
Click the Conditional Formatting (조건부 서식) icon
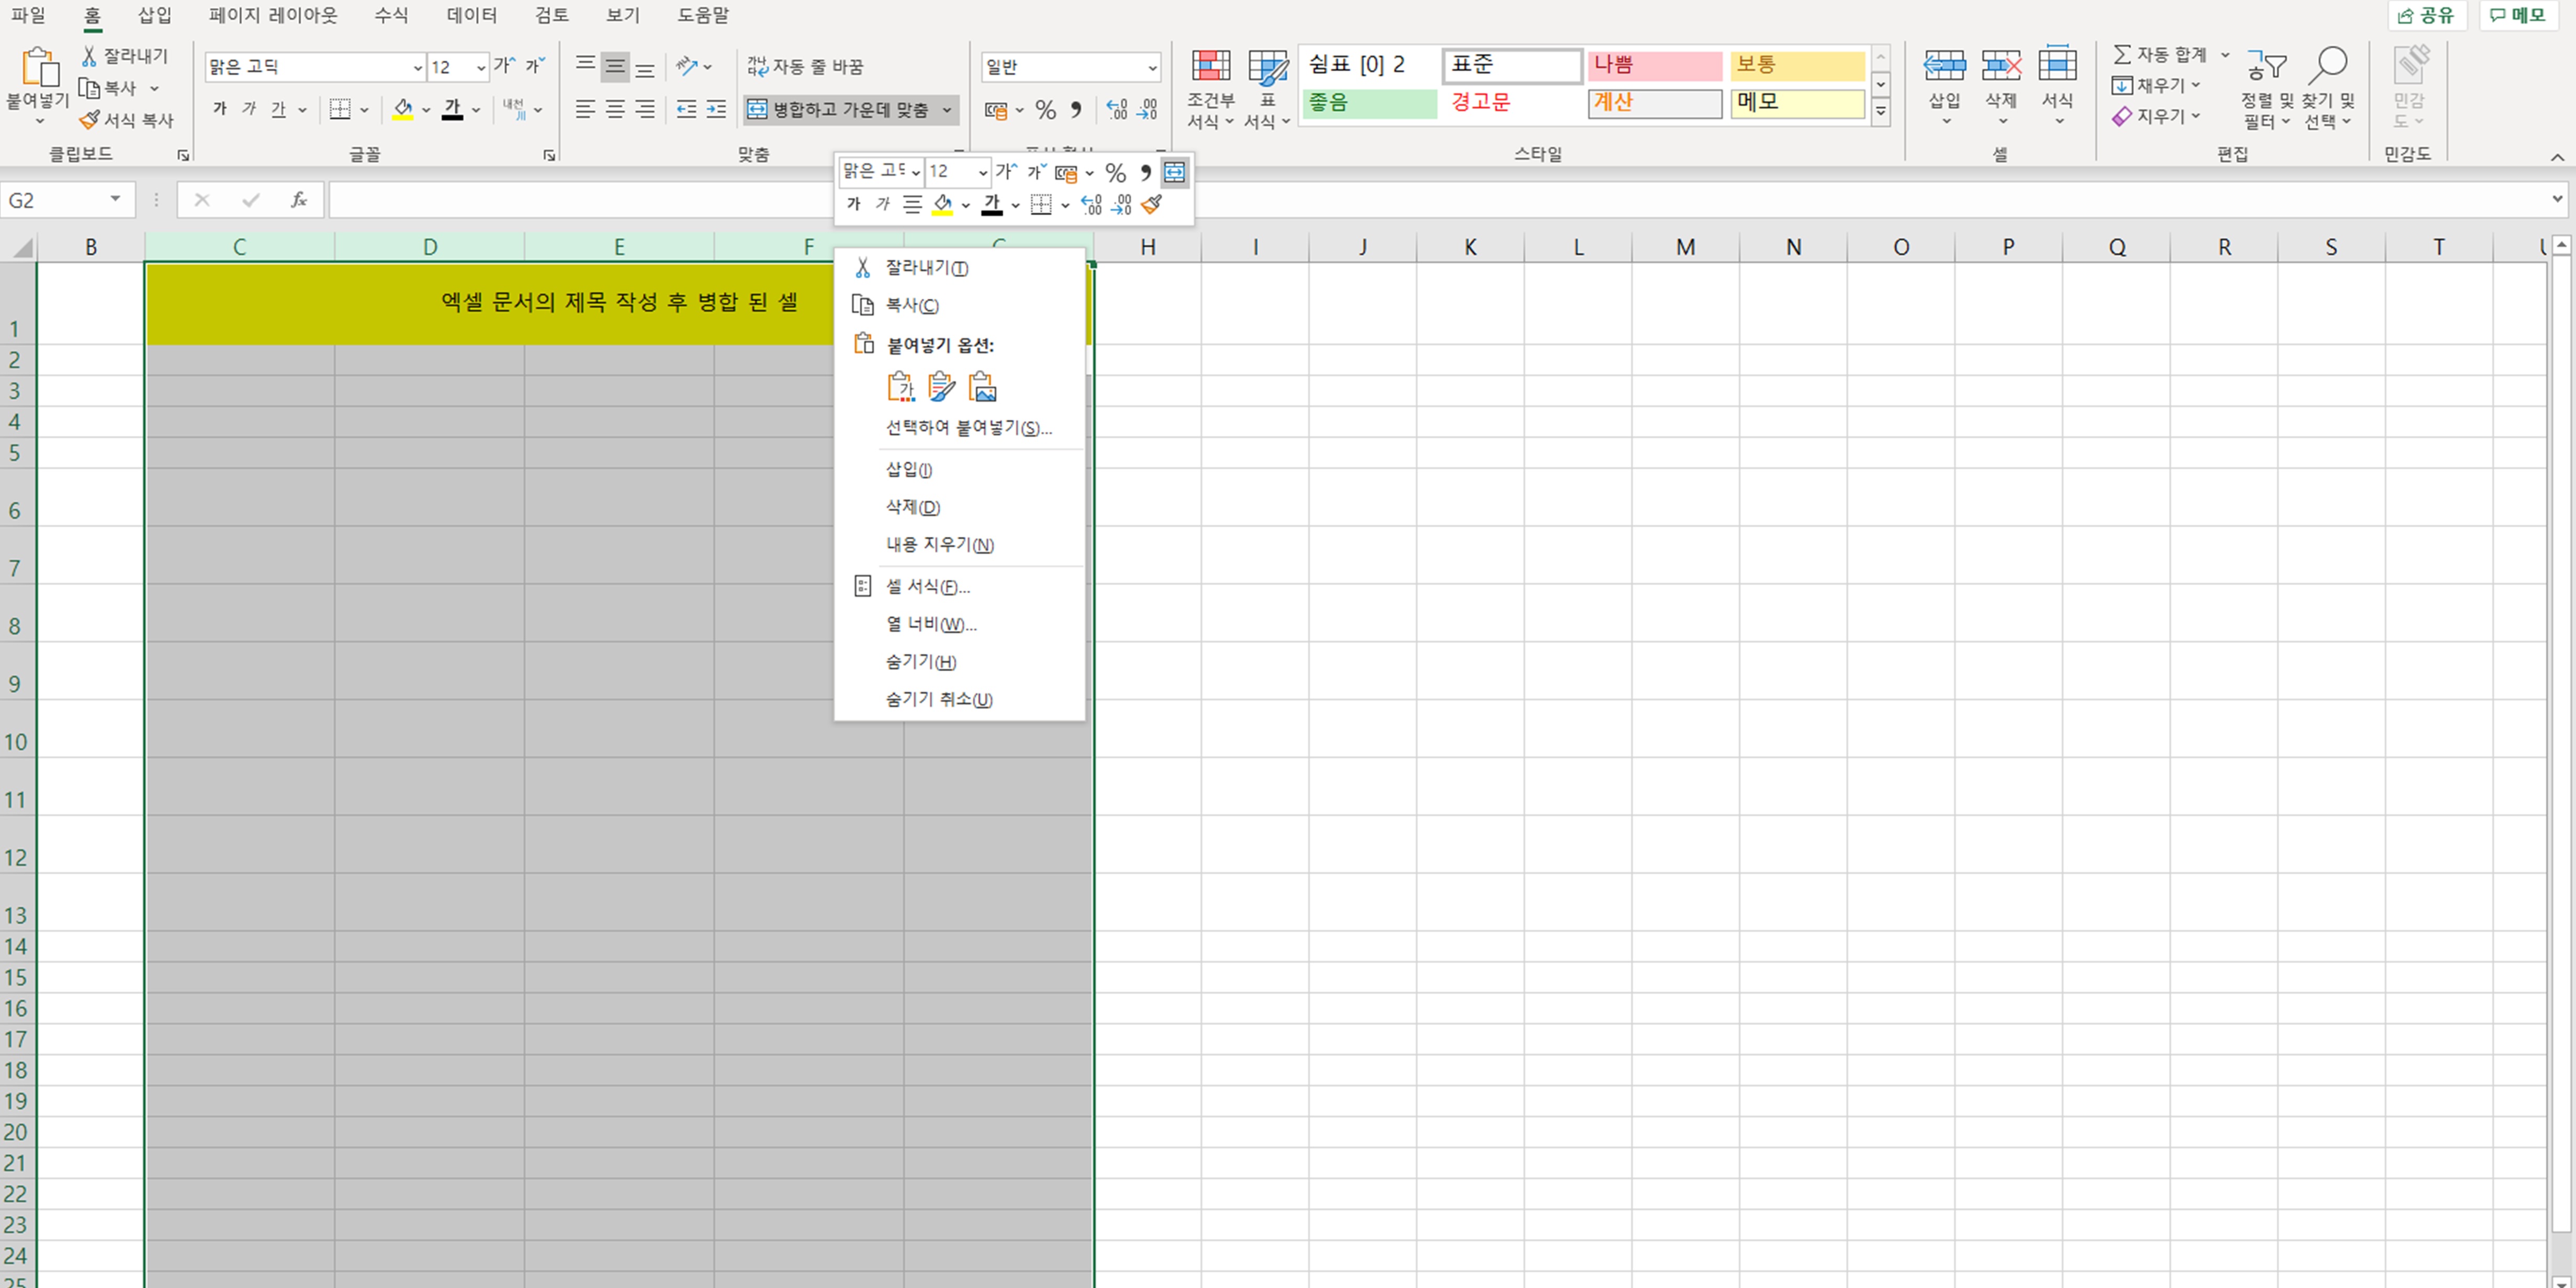1210,67
